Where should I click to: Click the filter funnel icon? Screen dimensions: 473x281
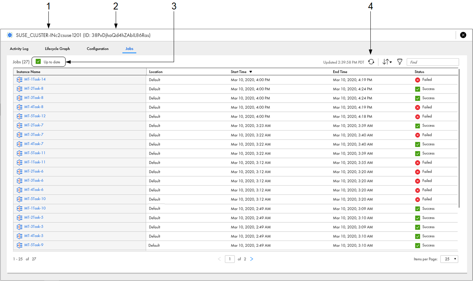pos(399,62)
